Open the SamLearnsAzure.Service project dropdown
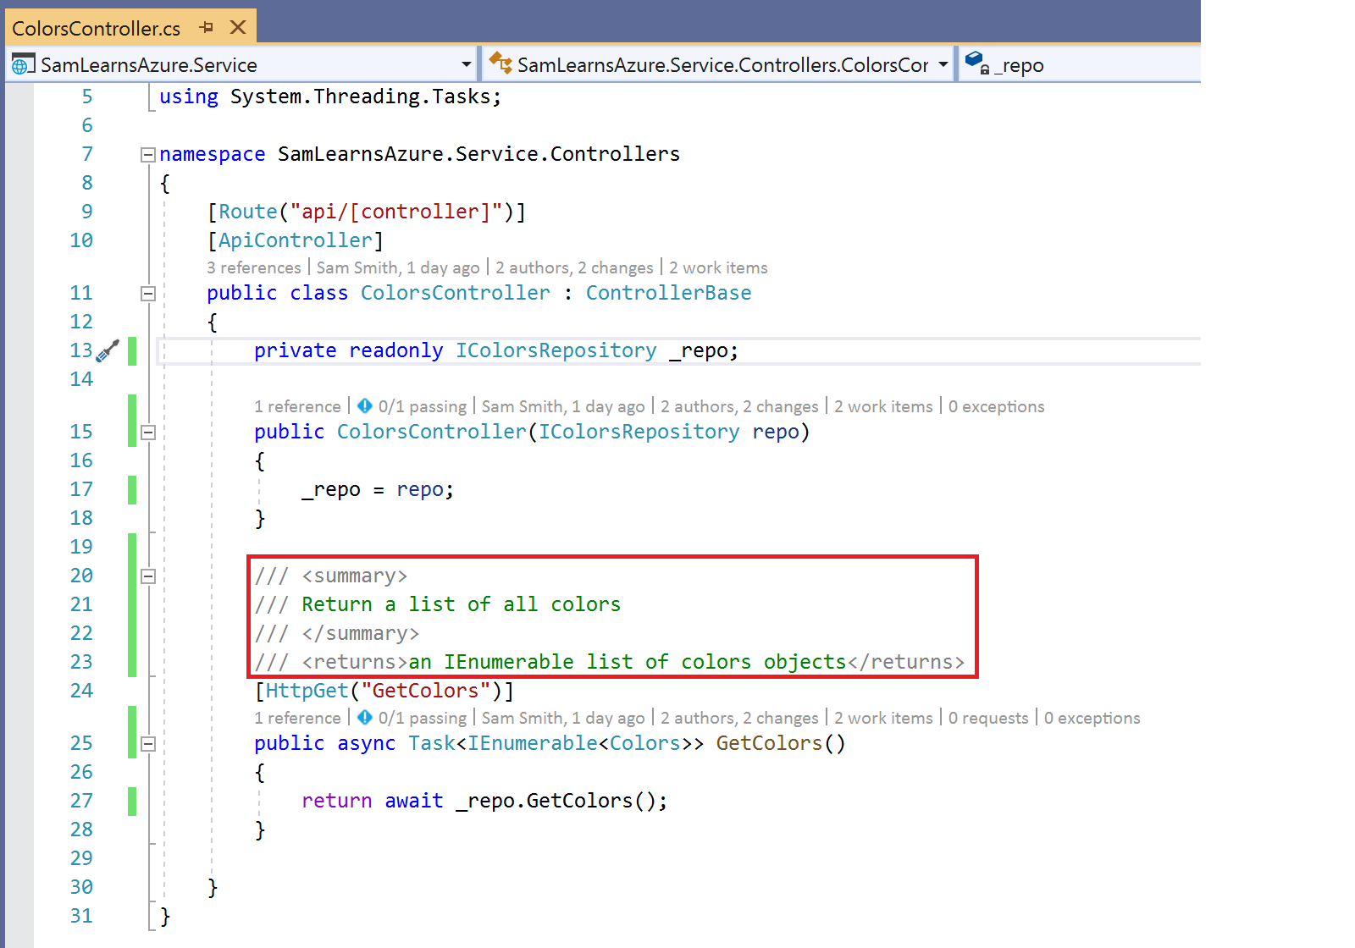This screenshot has width=1355, height=948. (x=466, y=65)
